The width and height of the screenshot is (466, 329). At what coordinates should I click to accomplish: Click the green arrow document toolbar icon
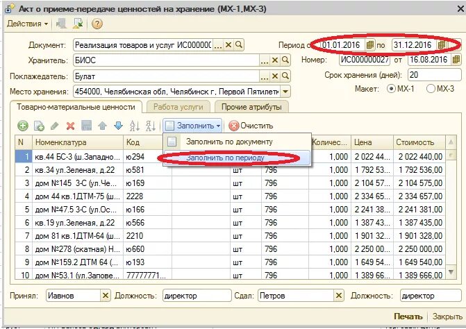pos(78,24)
